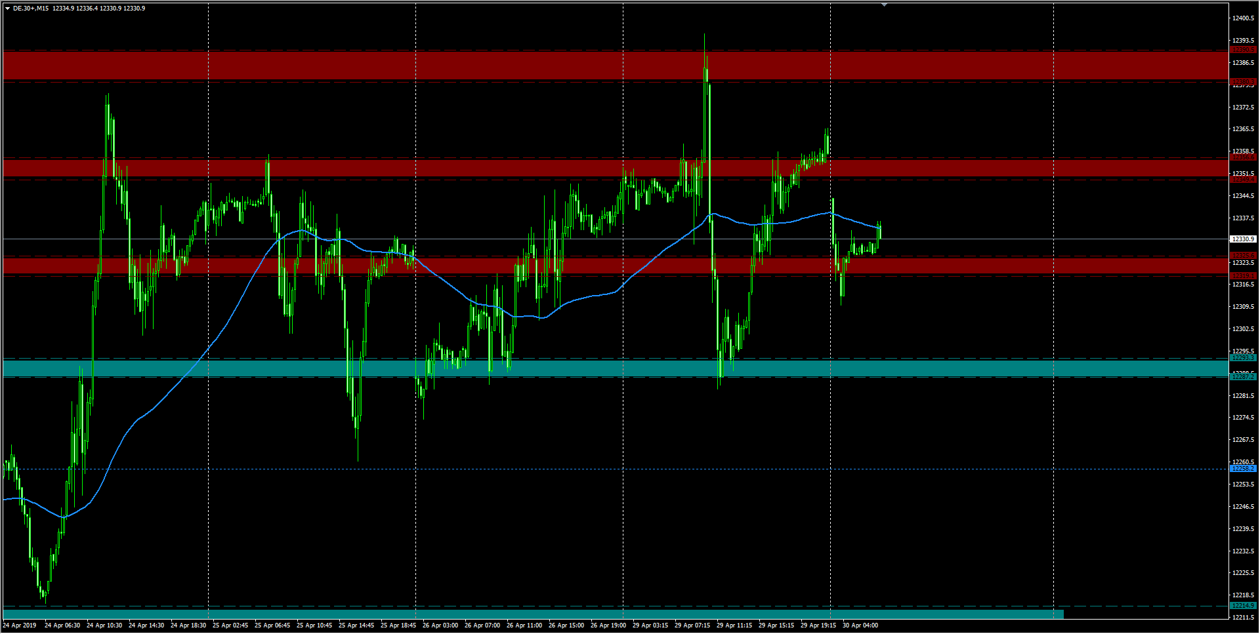This screenshot has height=634, width=1260.
Task: Click the red 12325.6 zone price label
Action: coord(1243,256)
